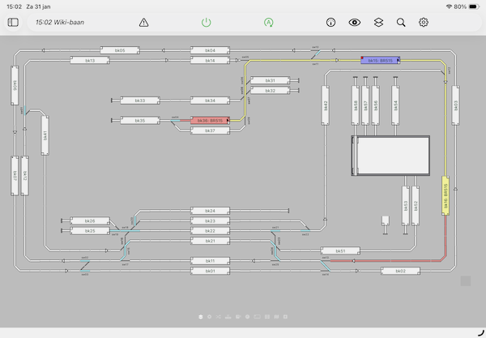Click block bk01 at the bottom
This screenshot has height=338, width=486.
211,271
